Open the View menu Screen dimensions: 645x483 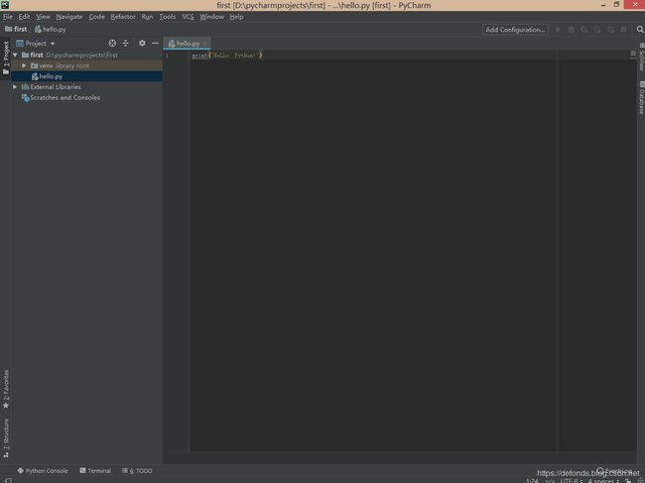coord(43,17)
